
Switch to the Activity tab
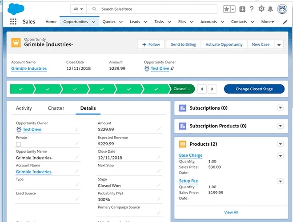[x=24, y=108]
